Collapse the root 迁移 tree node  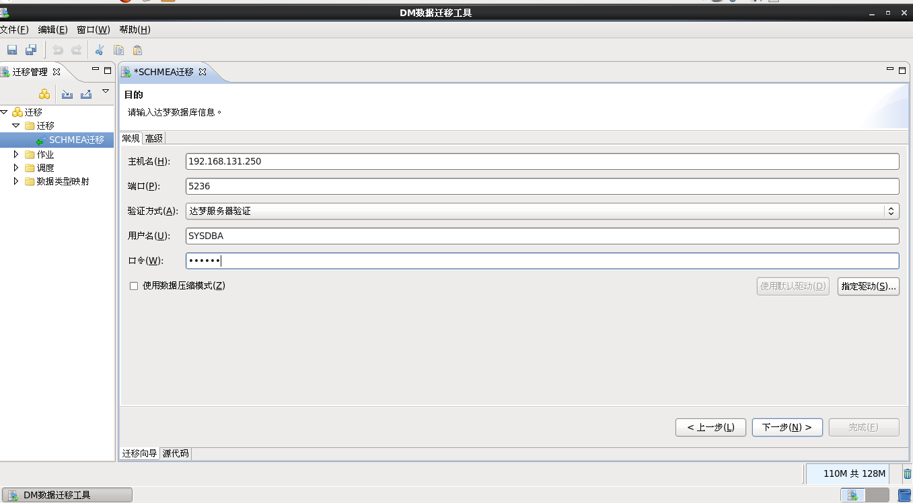tap(4, 112)
